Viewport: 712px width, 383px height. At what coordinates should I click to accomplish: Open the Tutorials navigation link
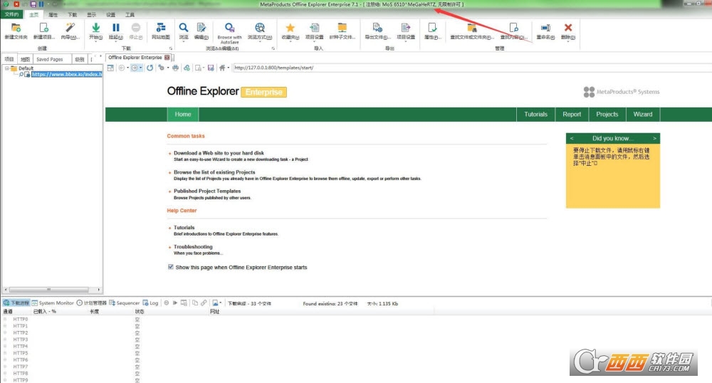(536, 115)
